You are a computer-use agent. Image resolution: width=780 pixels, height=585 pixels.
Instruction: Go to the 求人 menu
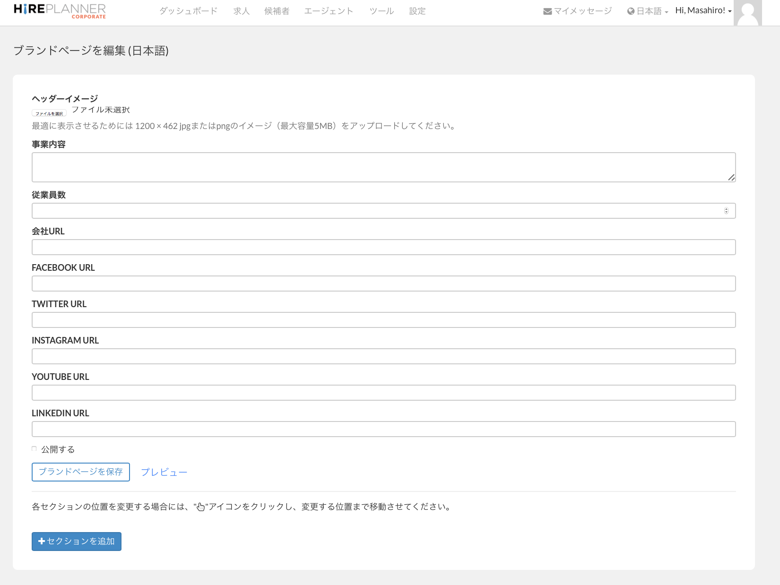241,11
